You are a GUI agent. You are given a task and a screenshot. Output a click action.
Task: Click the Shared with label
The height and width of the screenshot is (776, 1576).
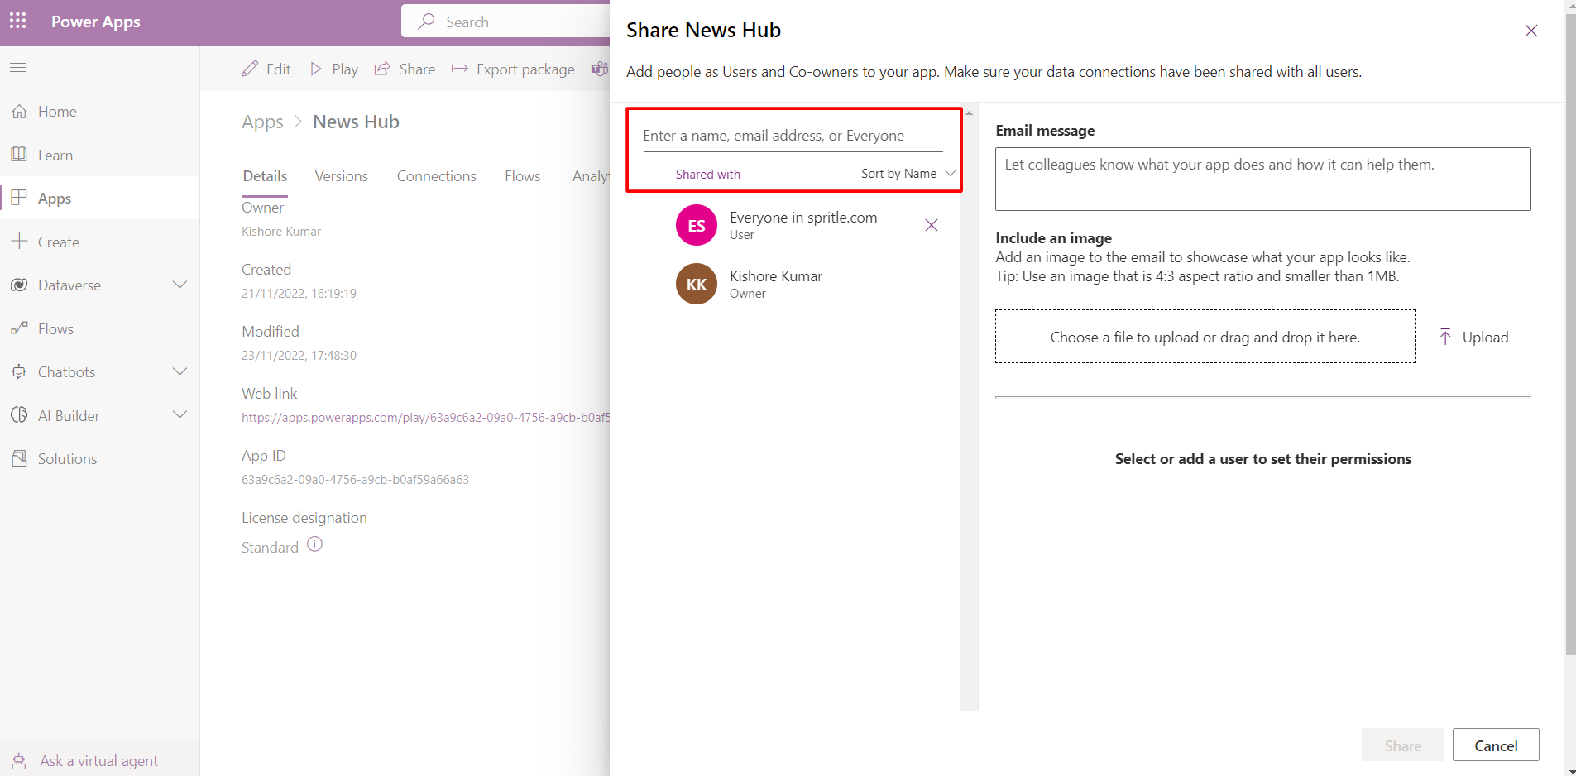point(707,174)
